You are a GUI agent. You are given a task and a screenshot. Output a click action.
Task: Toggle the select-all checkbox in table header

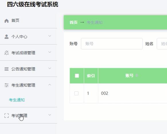pyautogui.click(x=77, y=76)
